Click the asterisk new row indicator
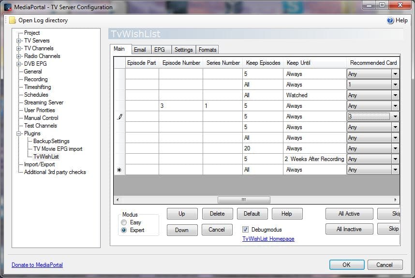 [x=119, y=170]
